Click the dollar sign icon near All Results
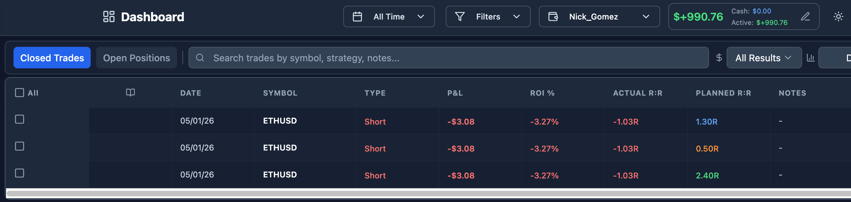Viewport: 851px width, 202px height. pos(719,58)
